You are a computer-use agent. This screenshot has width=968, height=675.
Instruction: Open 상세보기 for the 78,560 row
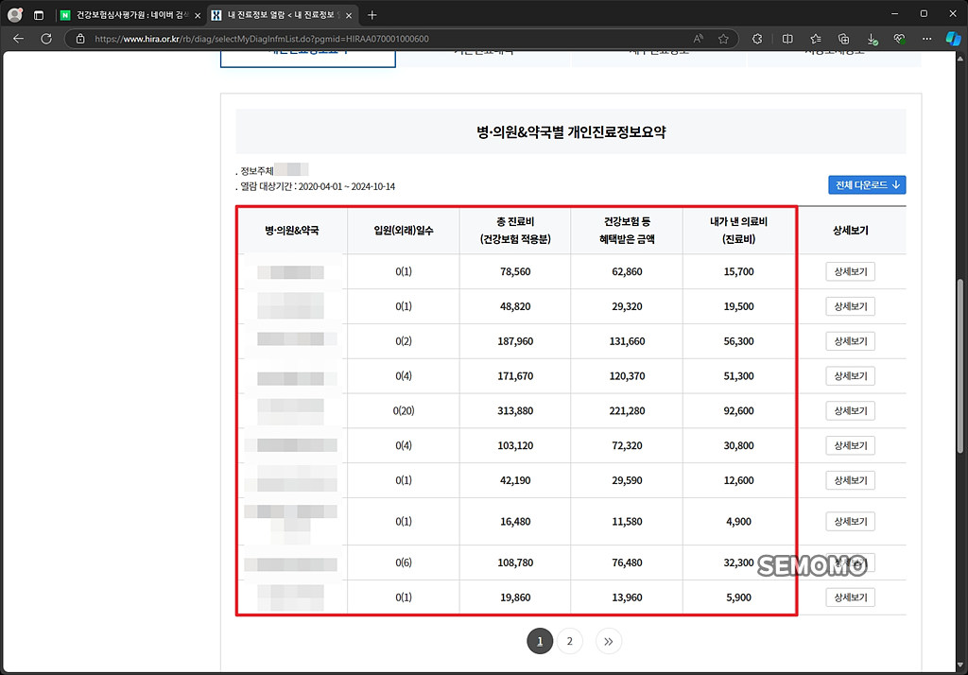click(850, 271)
